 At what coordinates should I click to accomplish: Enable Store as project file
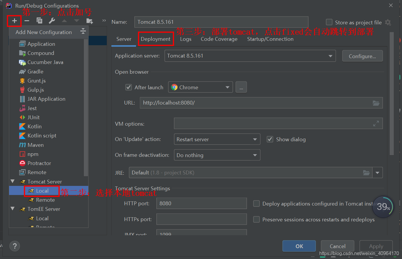click(329, 22)
